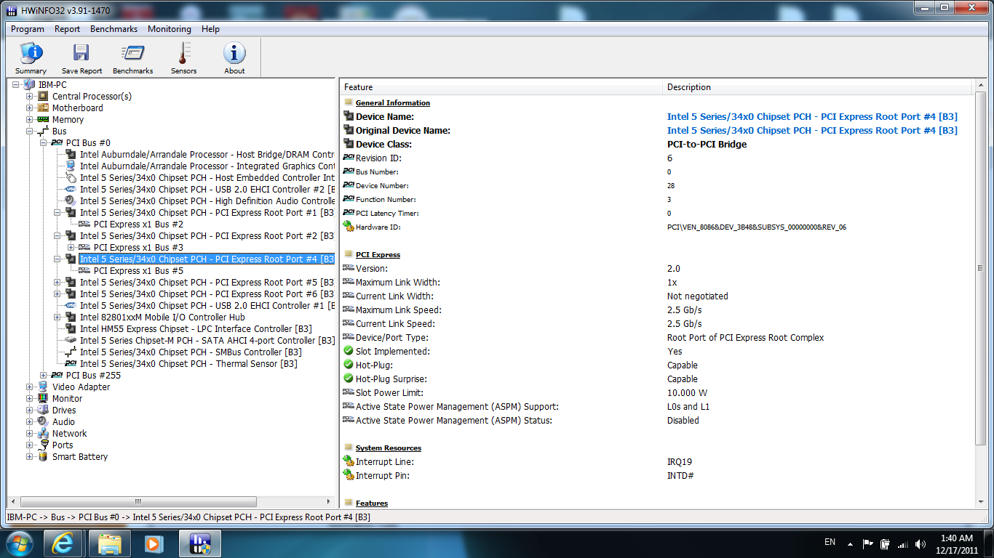The image size is (994, 558).
Task: Click the Hardware ID row icon
Action: click(349, 227)
